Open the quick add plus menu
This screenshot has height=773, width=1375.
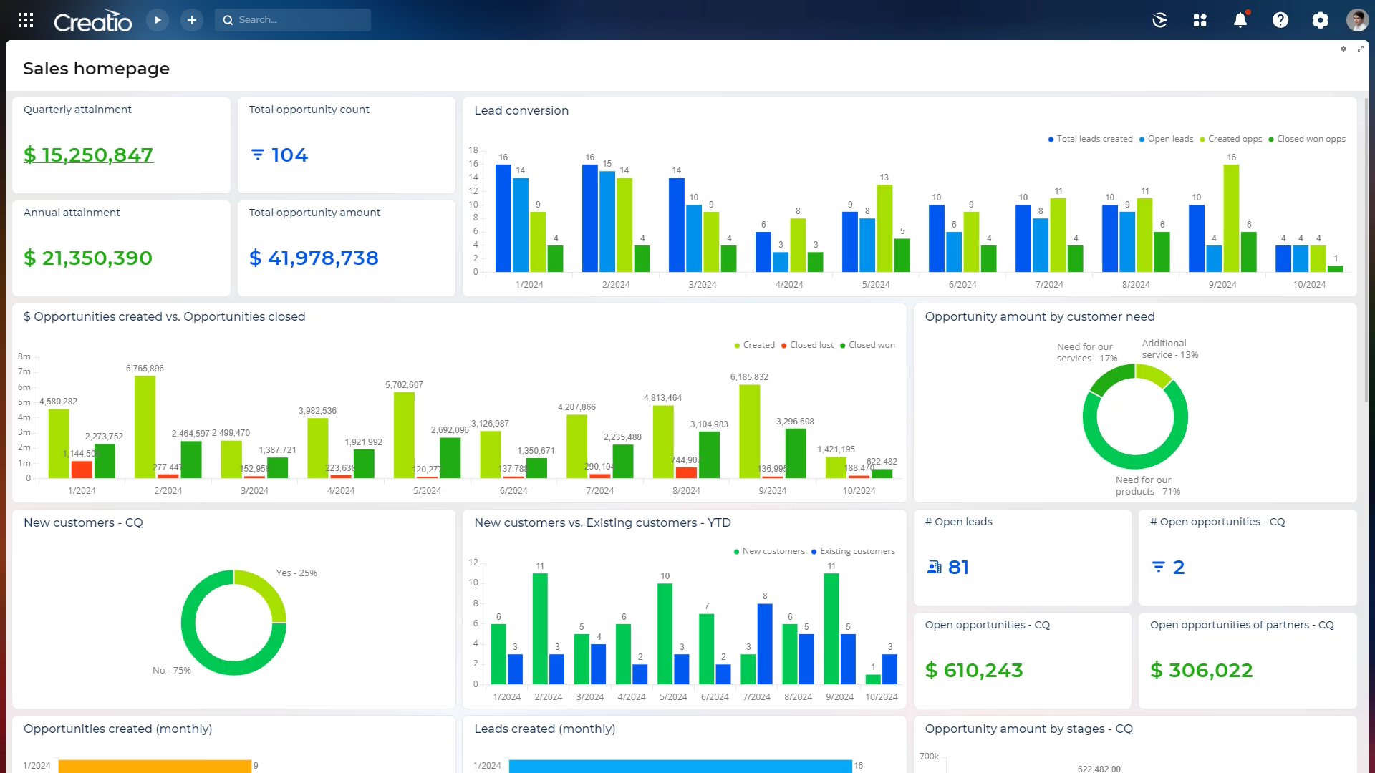(x=191, y=20)
